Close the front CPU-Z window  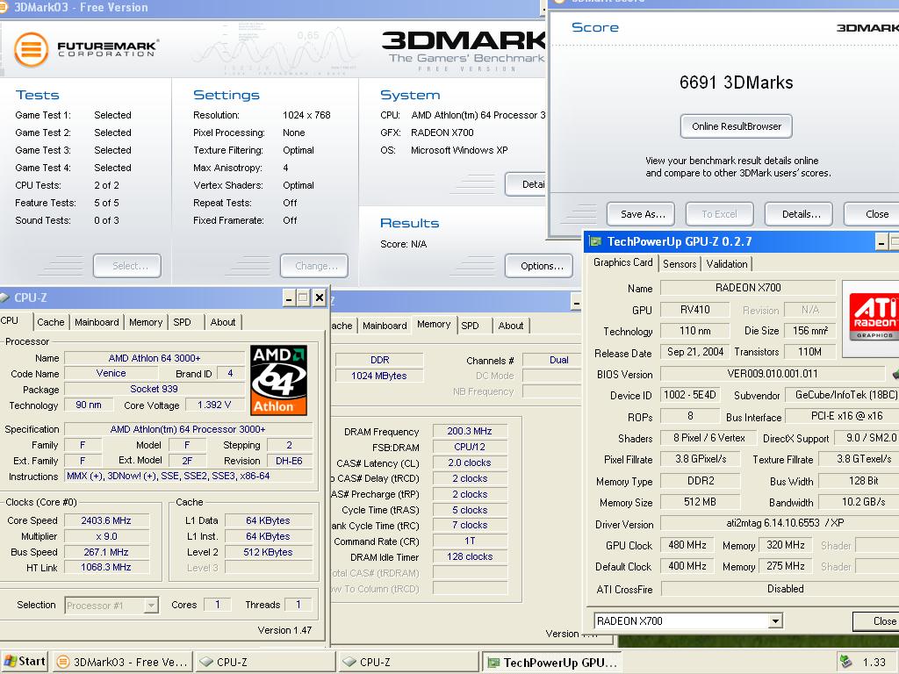click(x=320, y=298)
